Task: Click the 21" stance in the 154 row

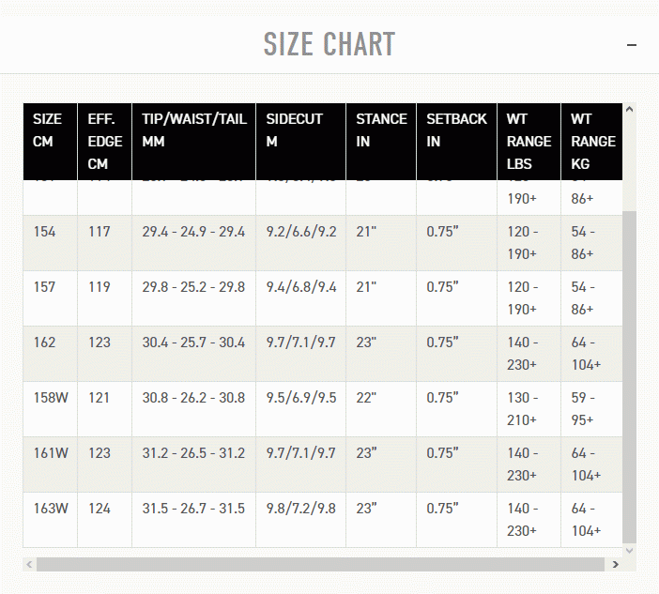Action: pos(366,232)
